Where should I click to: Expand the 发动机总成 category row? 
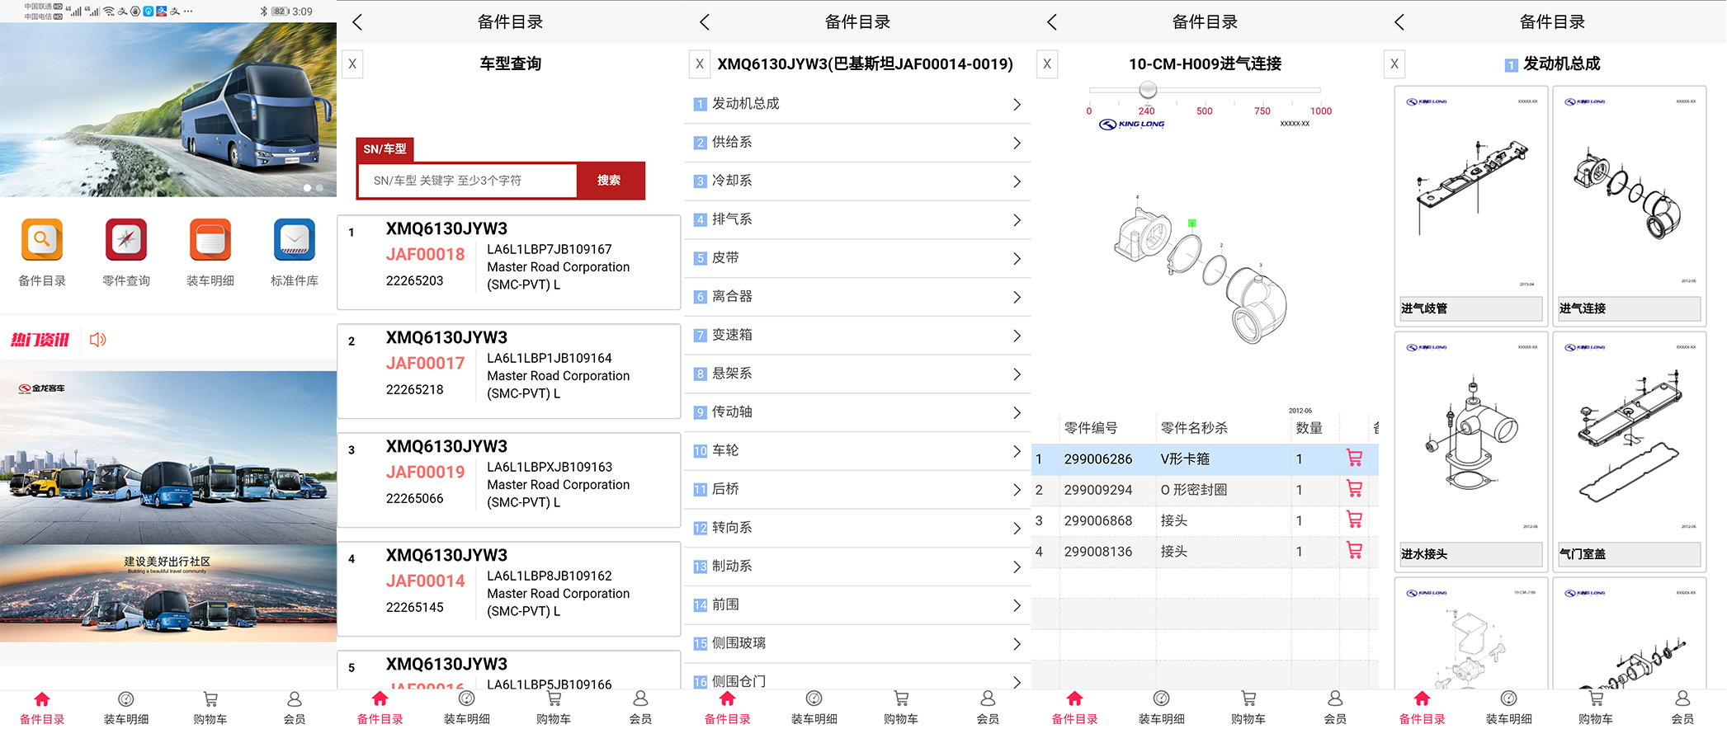pos(857,104)
